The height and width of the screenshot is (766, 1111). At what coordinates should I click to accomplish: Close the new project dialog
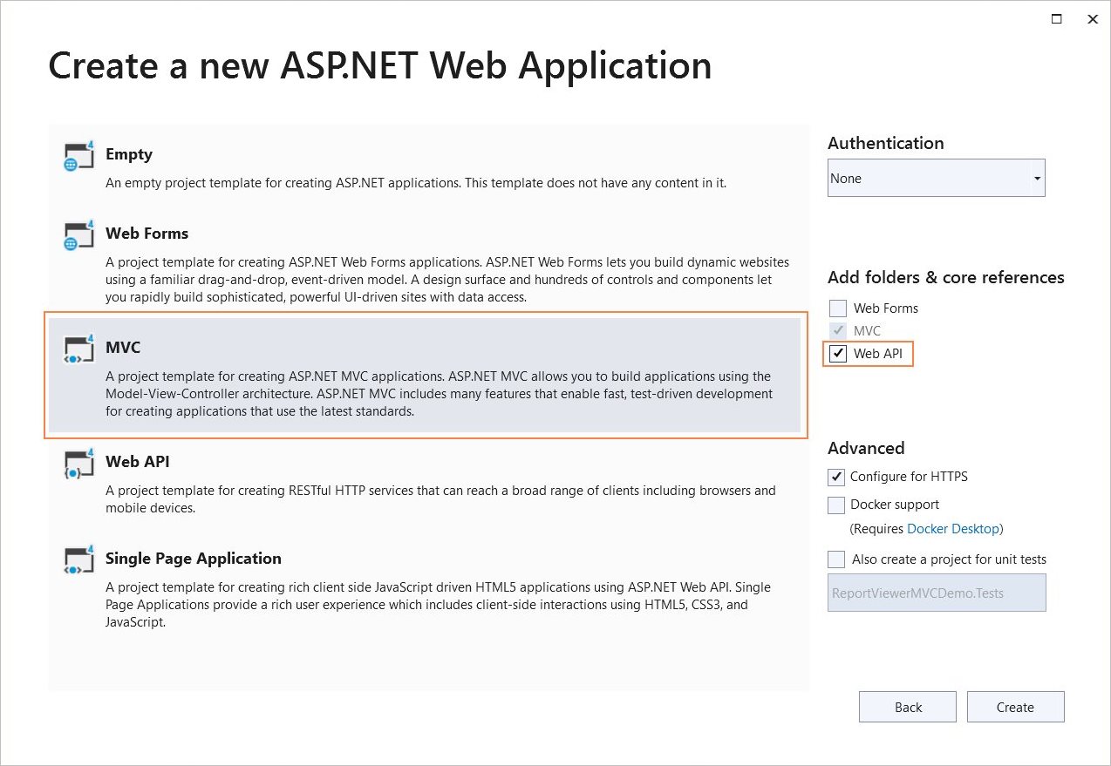click(x=1092, y=18)
